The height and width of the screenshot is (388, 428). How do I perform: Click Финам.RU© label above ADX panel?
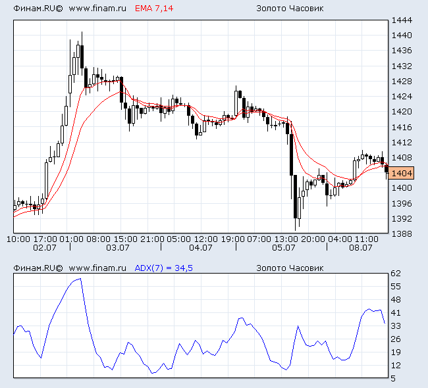tap(38, 268)
